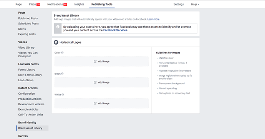Click the Inbox red count badge
Viewport: 265px width, 139px height.
point(38,5)
